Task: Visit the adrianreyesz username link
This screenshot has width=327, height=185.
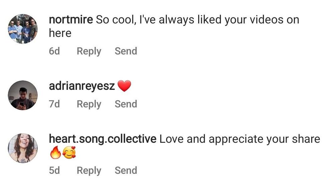Action: (x=82, y=86)
